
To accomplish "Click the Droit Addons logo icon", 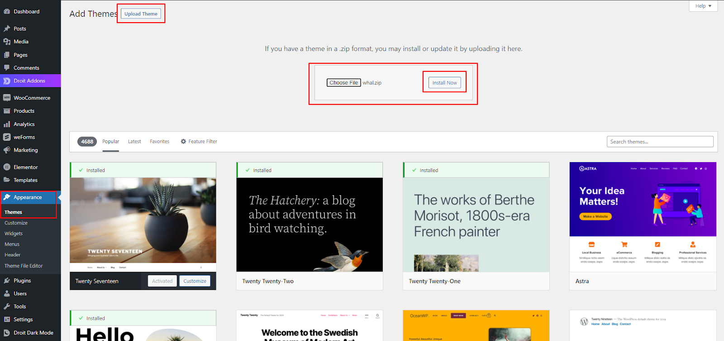I will coord(7,81).
